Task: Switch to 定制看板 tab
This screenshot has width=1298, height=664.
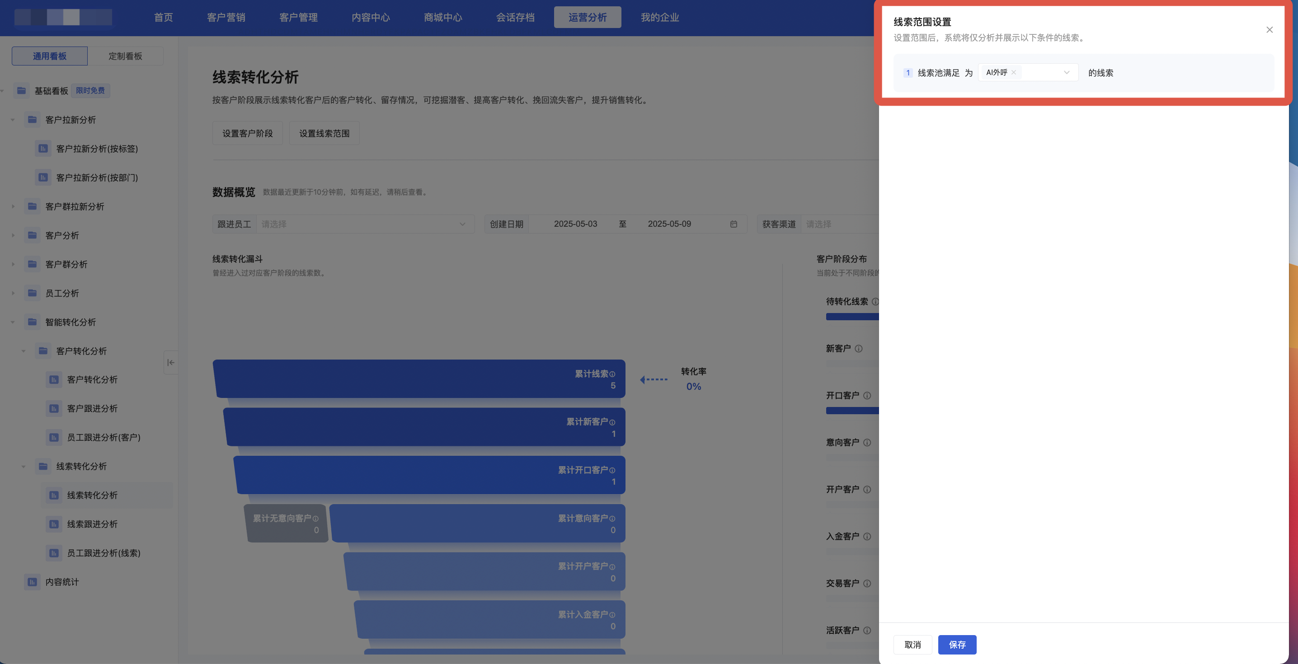Action: click(126, 56)
